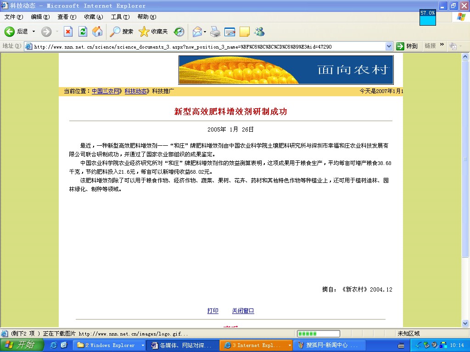Screen dimensions: 470x352
Task: Click the 关闭窗口 close window link
Action: pos(243,311)
